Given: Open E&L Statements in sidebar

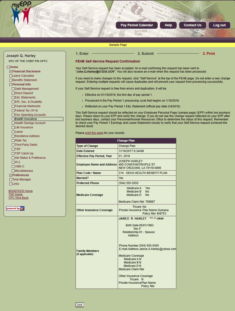Looking at the screenshot, I should click(25, 98).
